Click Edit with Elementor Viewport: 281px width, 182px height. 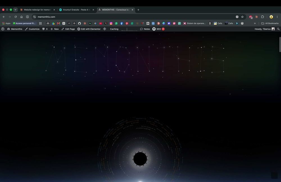(89, 29)
